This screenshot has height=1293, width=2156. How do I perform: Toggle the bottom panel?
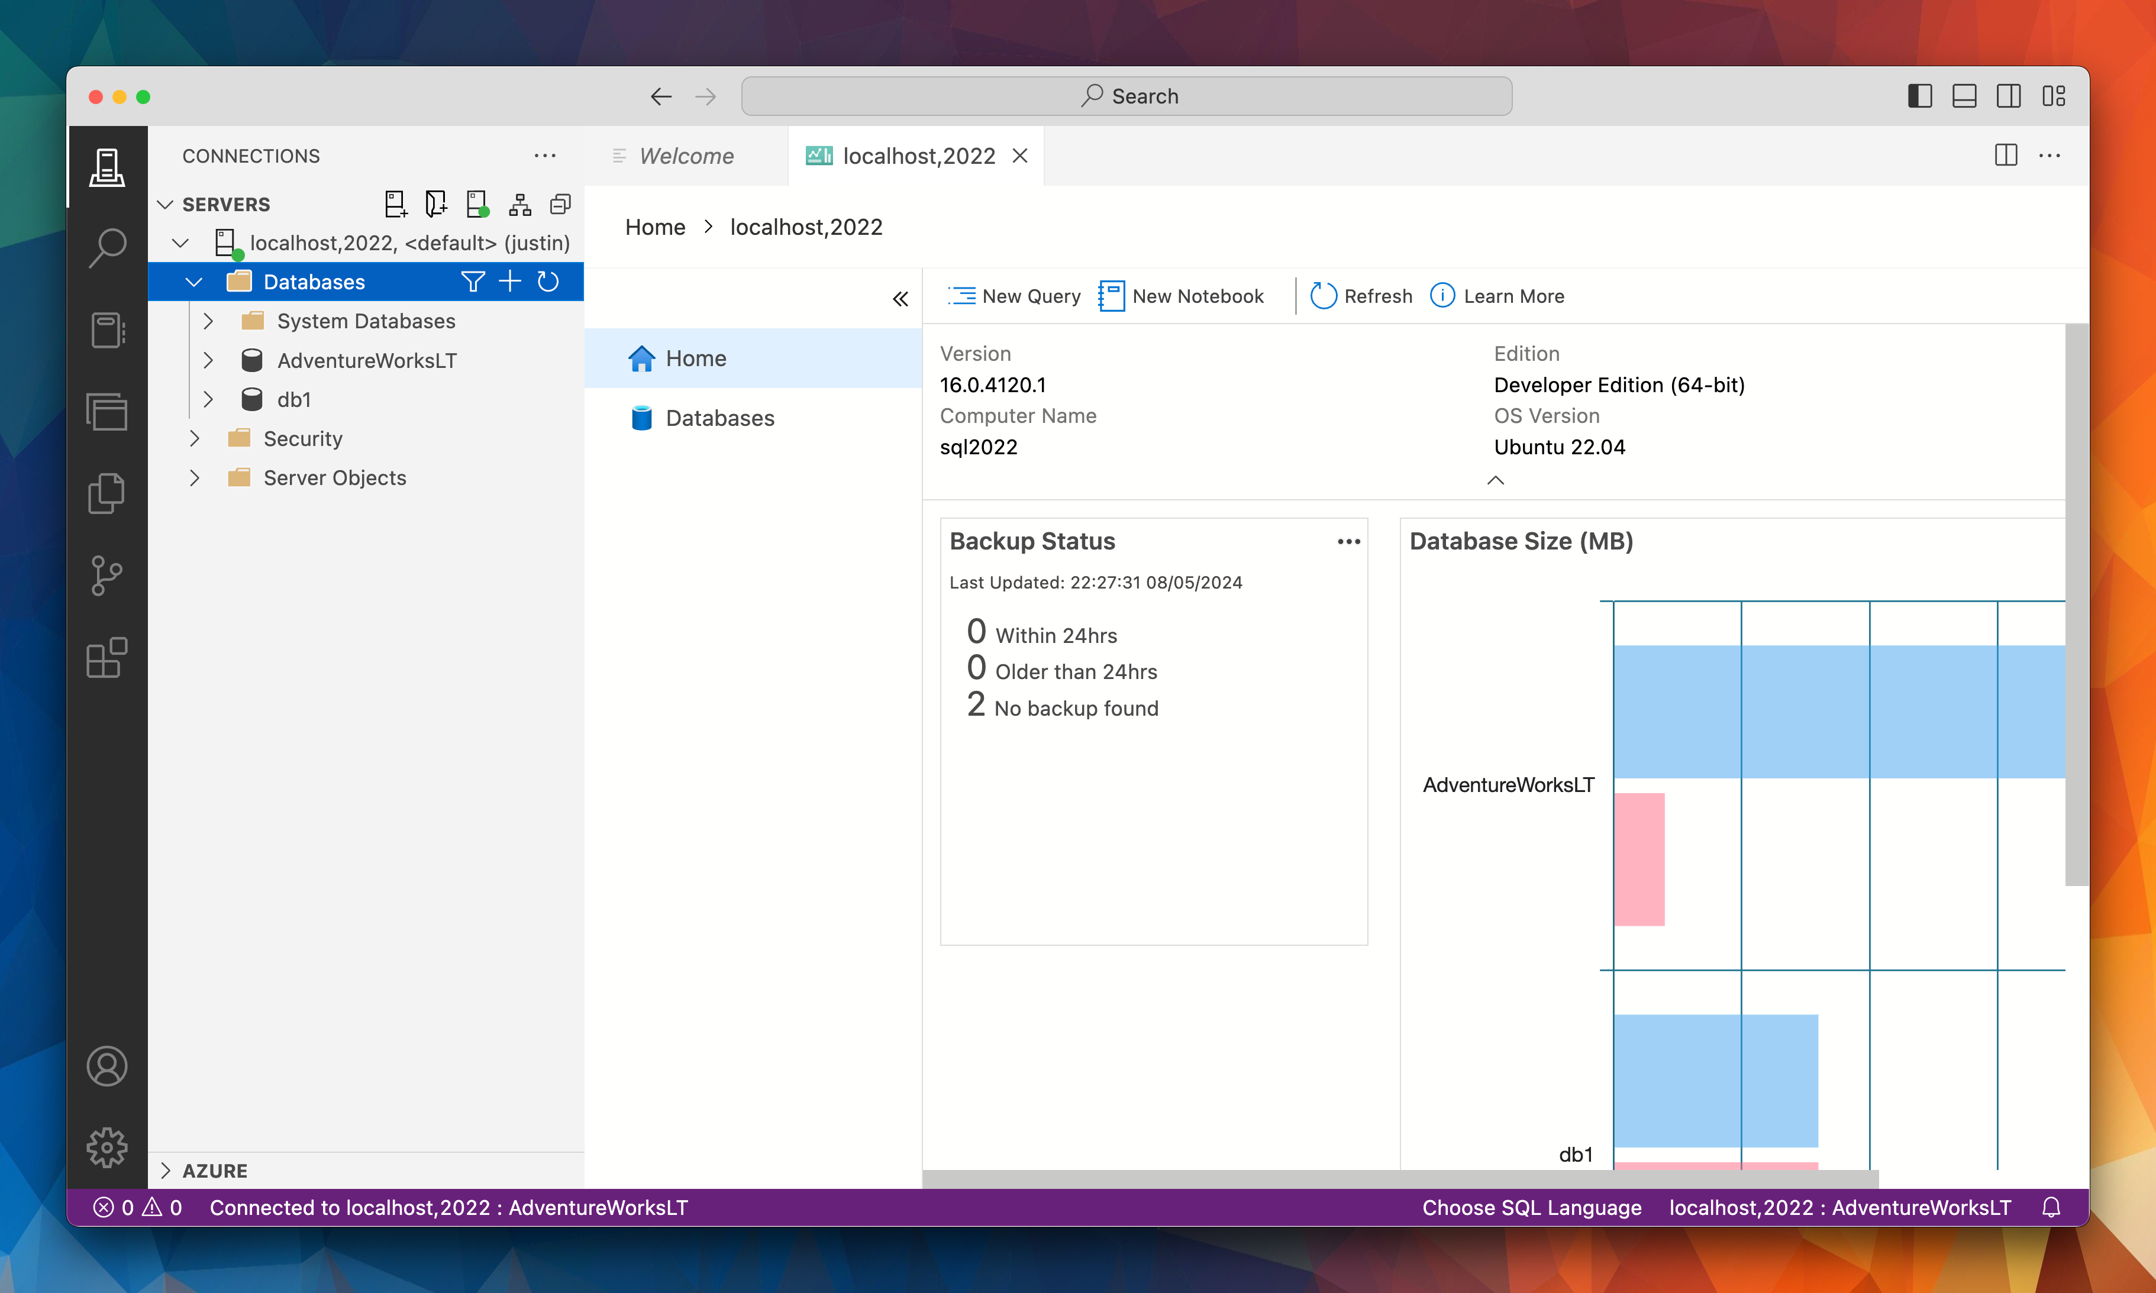tap(1964, 96)
